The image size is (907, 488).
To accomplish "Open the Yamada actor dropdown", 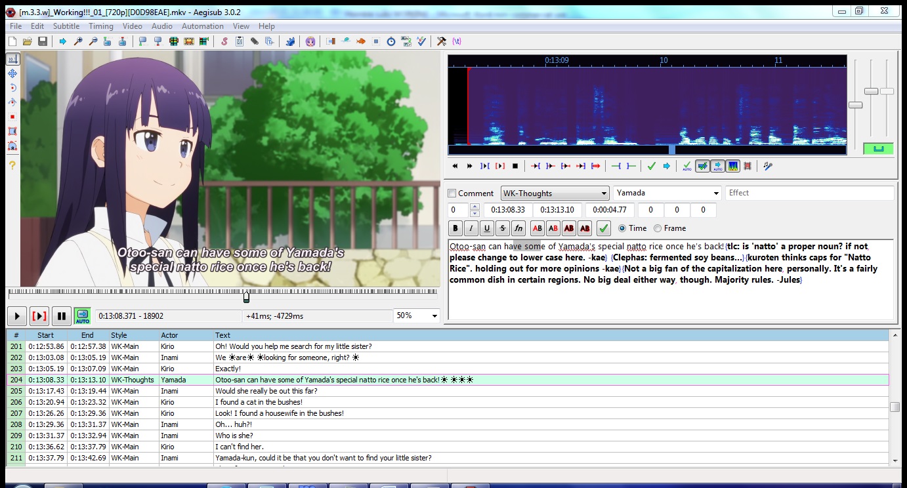I will (667, 193).
